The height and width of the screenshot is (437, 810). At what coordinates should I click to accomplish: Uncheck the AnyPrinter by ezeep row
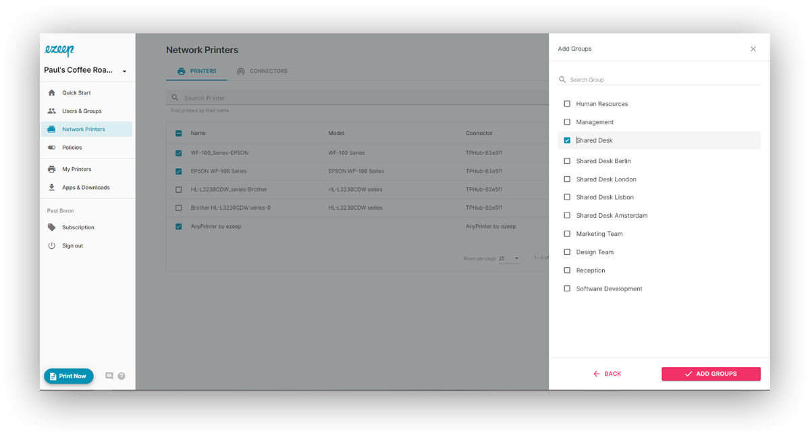[x=179, y=227]
